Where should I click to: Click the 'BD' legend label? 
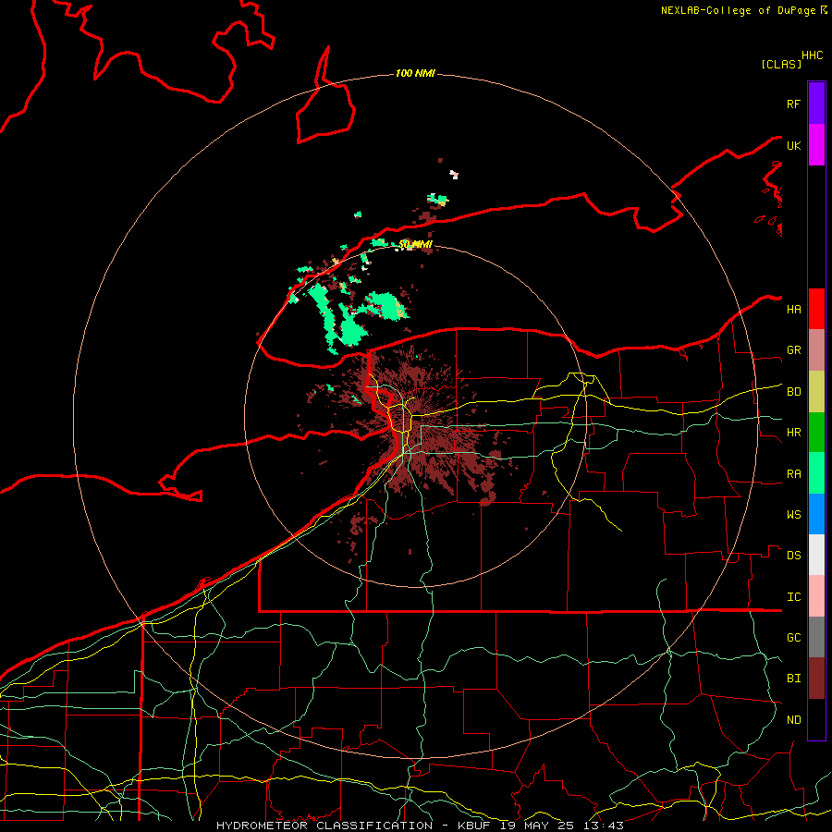[x=793, y=392]
